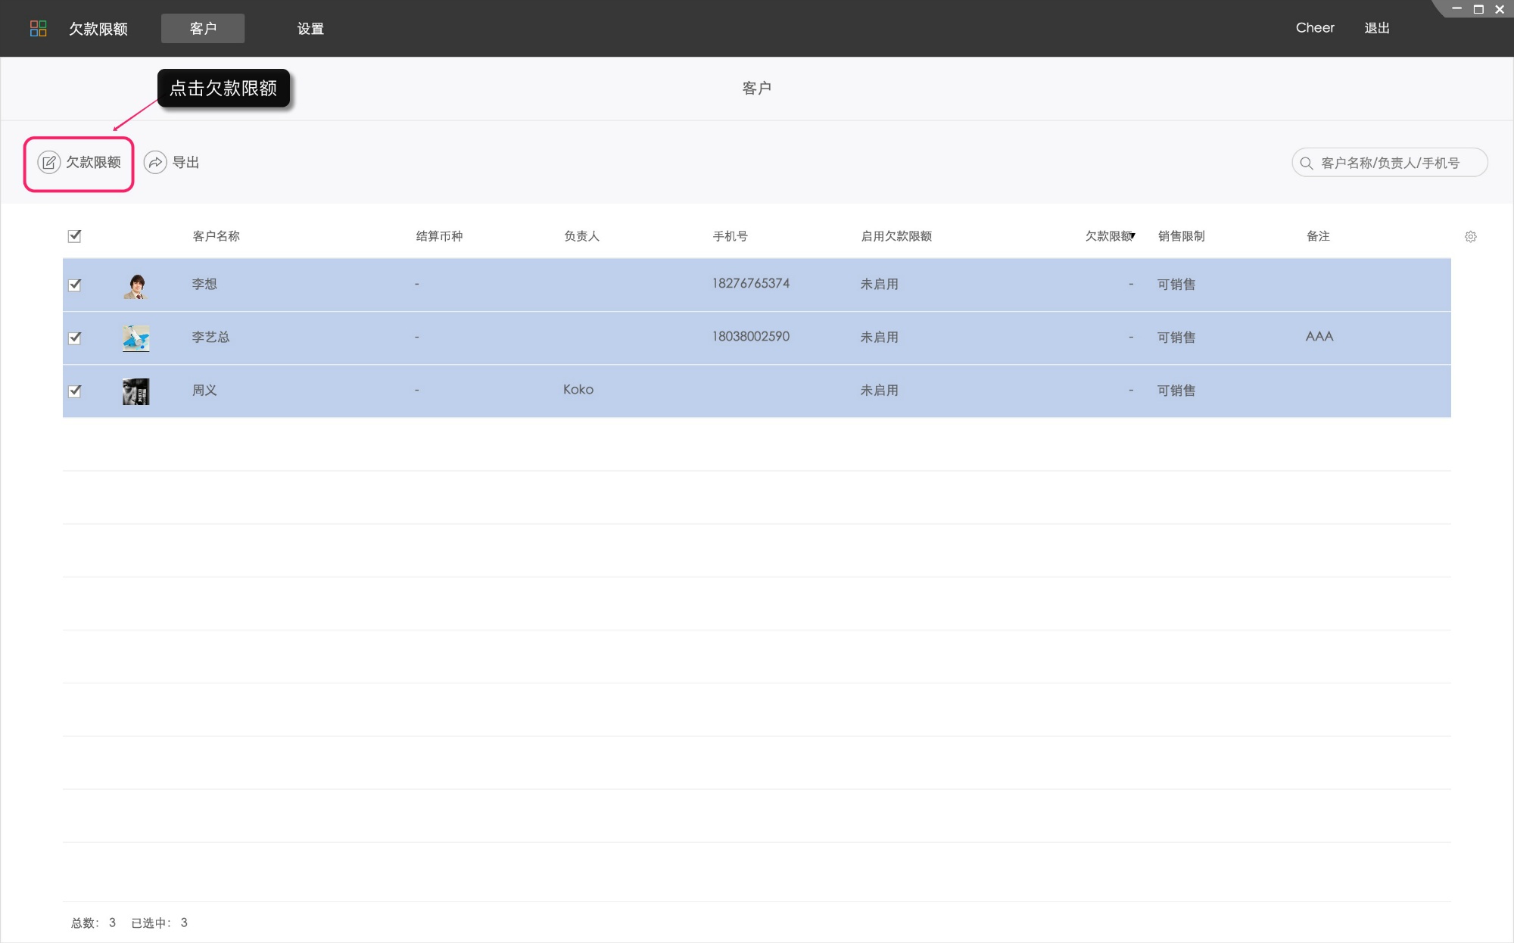Uncheck the select-all header checkbox

tap(74, 236)
